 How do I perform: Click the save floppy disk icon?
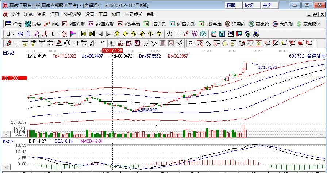[239, 34]
